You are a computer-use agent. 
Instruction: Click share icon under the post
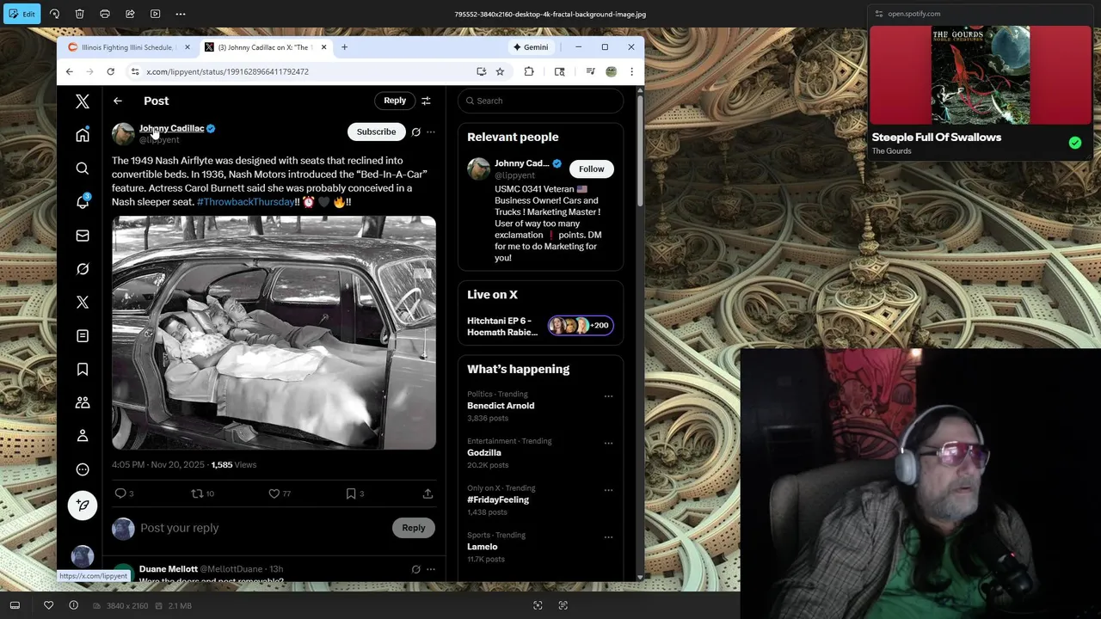[427, 493]
